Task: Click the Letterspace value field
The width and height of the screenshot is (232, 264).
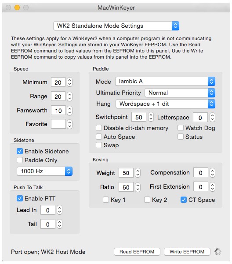Action: point(200,117)
